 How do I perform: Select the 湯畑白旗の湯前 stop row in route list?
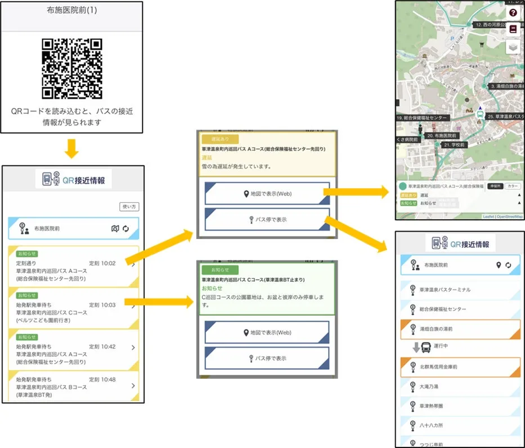point(460,329)
